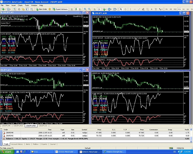Toggle Chart Shift icon
Screen dimensions: 193x154
(x=99, y=9)
